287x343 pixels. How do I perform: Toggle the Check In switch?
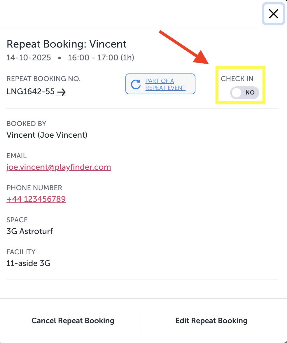coord(244,93)
